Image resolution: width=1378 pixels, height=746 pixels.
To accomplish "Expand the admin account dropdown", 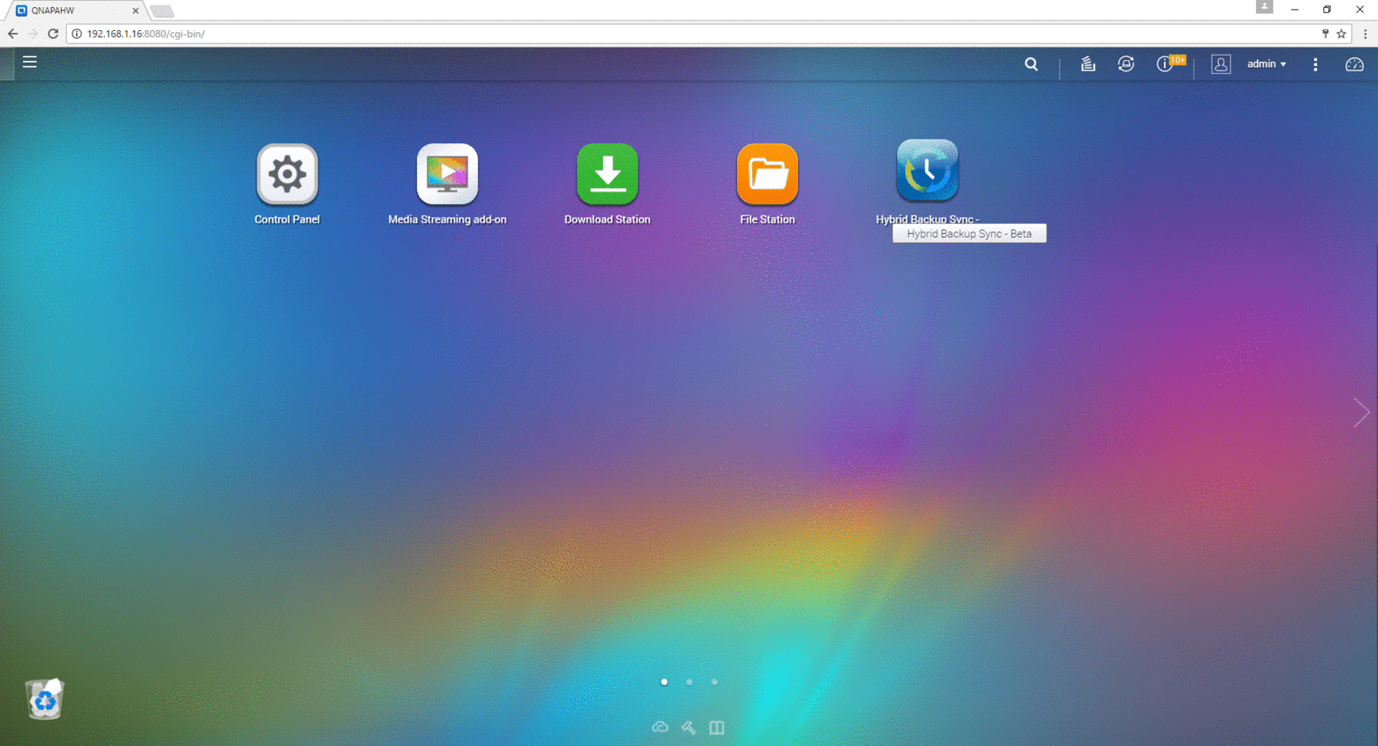I will (1266, 64).
